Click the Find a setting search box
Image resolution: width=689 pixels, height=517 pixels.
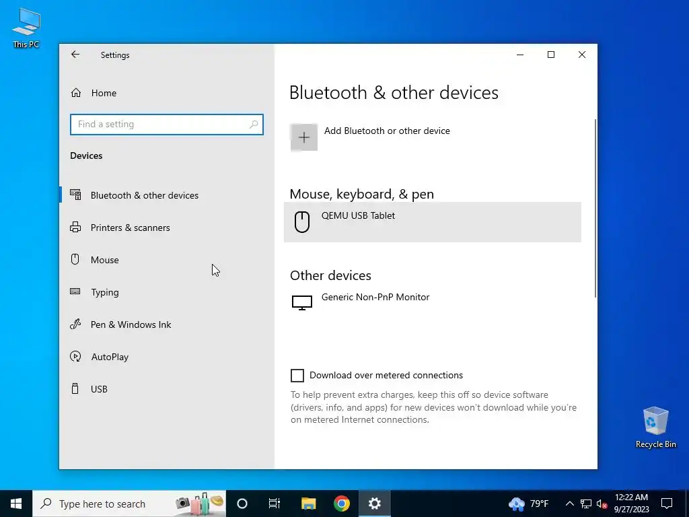tap(167, 125)
